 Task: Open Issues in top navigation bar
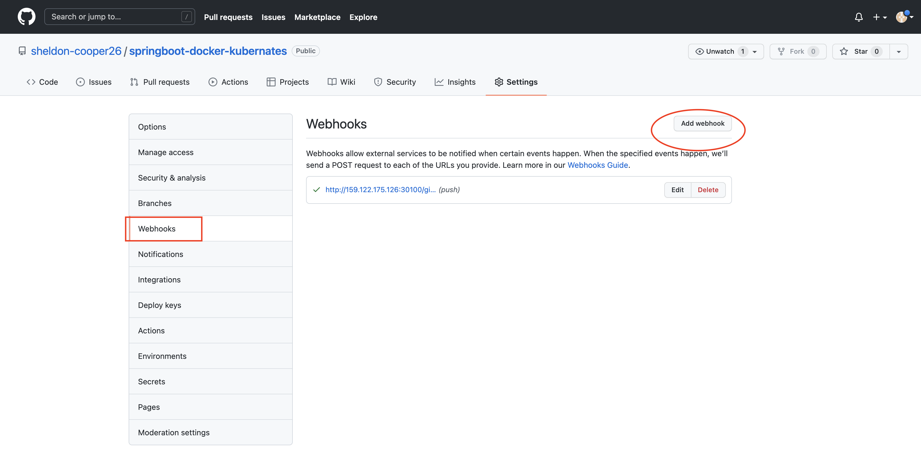point(273,17)
